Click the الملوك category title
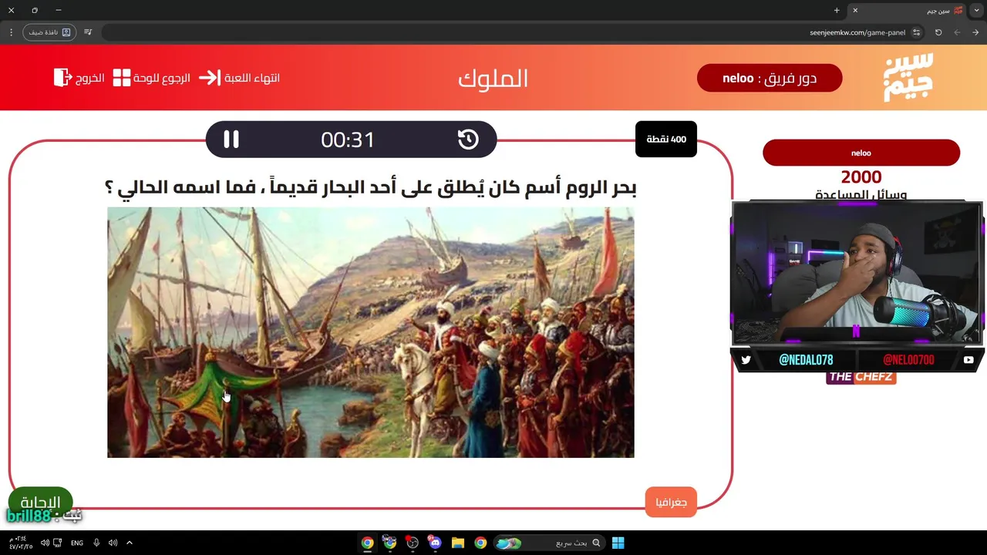 click(x=493, y=78)
